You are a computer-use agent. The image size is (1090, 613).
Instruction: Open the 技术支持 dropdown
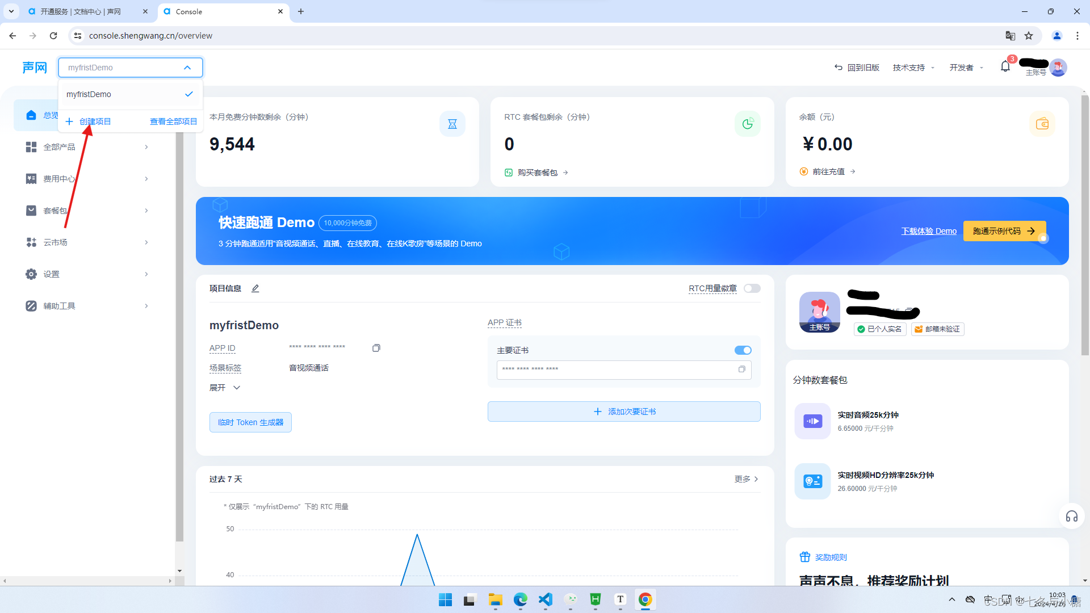point(913,68)
